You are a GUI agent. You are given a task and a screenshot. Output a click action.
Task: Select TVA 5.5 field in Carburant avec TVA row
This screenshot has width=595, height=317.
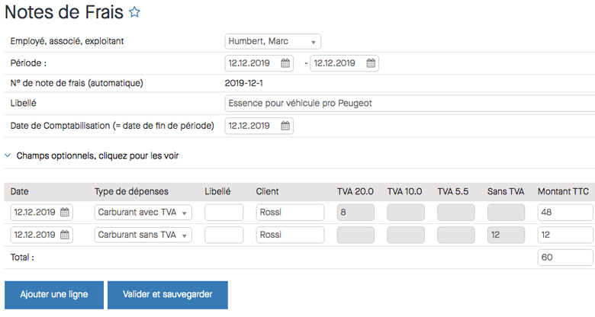click(x=456, y=213)
